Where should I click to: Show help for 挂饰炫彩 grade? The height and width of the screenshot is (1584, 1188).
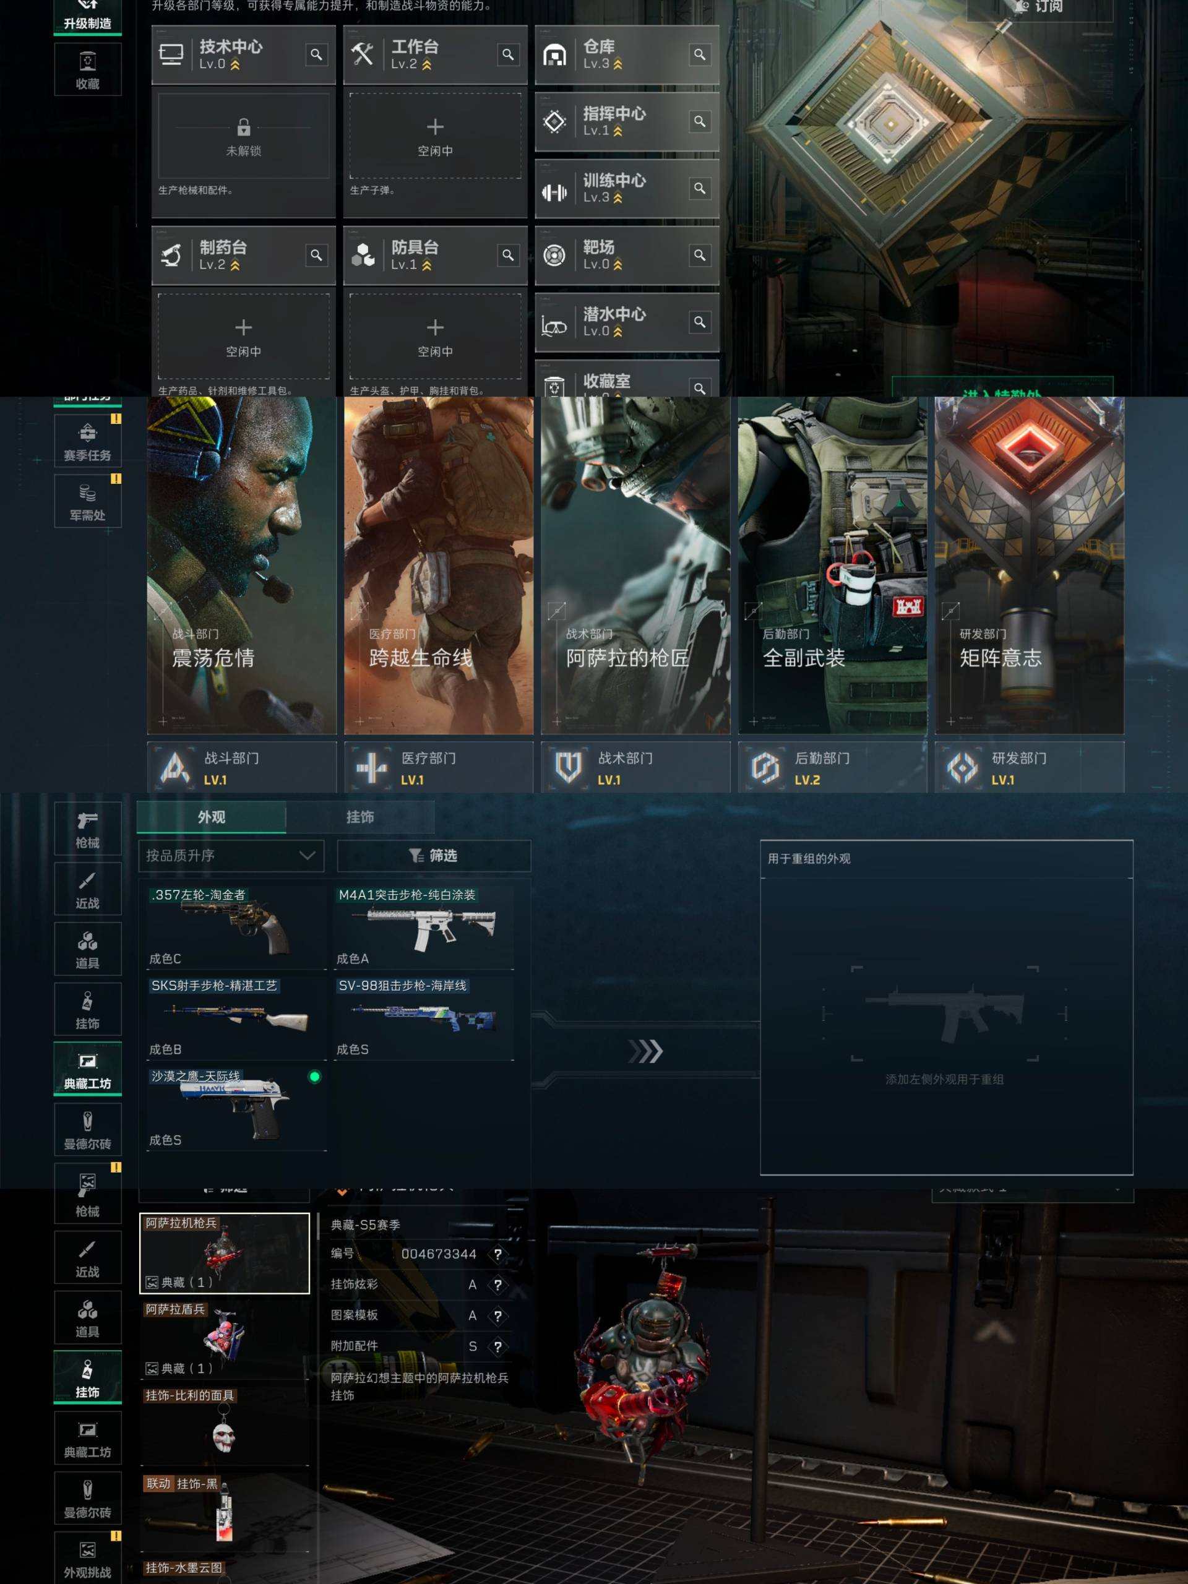497,1285
